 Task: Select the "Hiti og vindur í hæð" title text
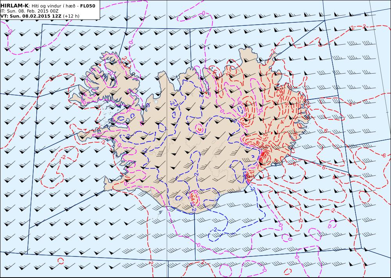click(x=53, y=6)
